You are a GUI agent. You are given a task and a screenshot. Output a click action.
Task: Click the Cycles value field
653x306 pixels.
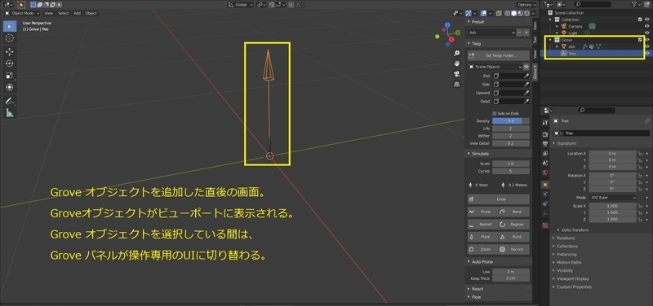point(511,171)
